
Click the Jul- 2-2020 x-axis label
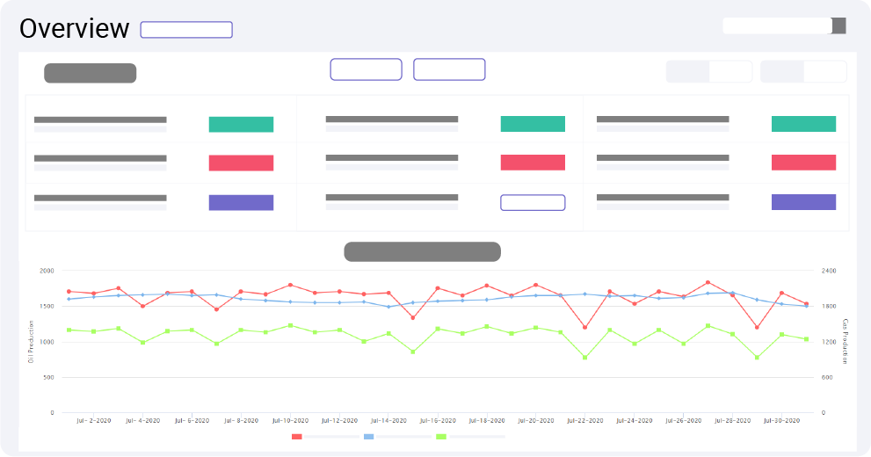click(94, 421)
